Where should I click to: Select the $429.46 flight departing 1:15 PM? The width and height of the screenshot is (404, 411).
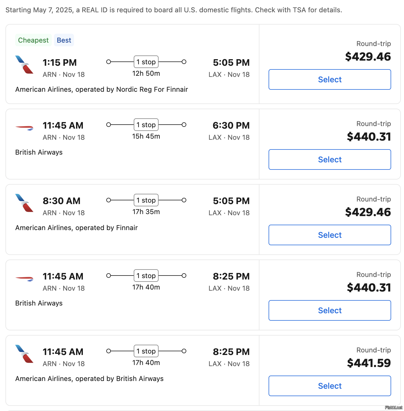pos(330,79)
